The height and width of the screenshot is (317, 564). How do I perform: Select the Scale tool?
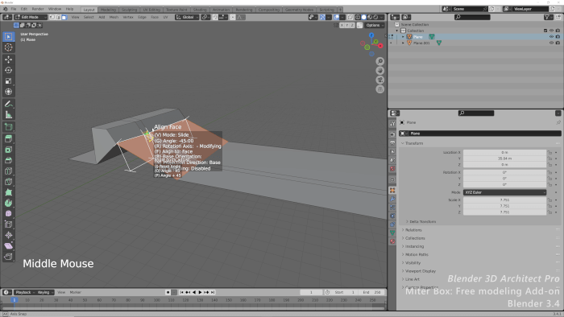(x=9, y=81)
